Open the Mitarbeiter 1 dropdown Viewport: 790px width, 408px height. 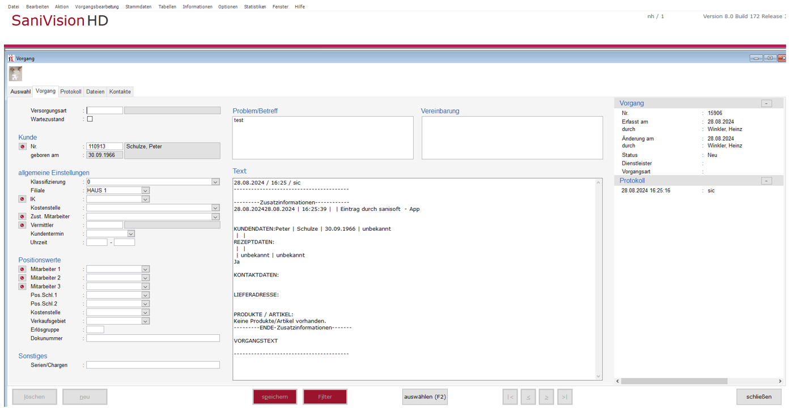coord(146,269)
